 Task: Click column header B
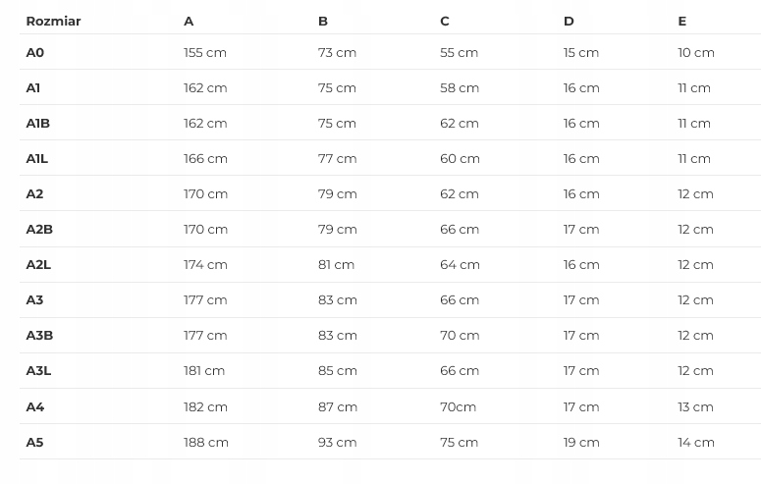point(323,21)
